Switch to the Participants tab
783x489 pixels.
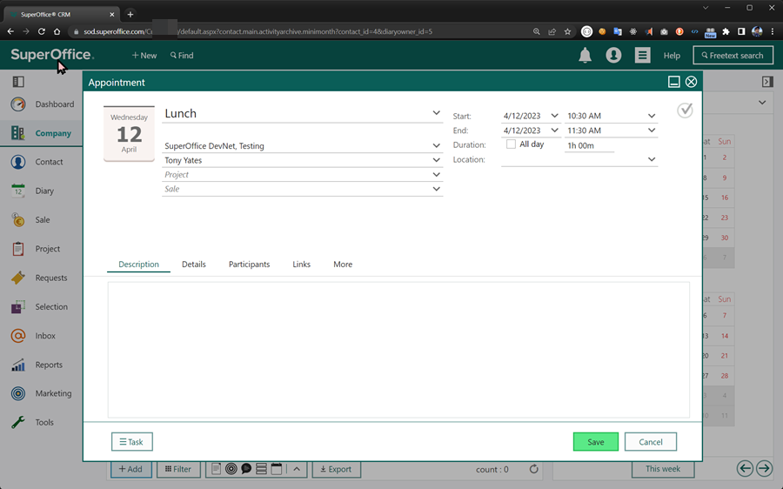(249, 265)
